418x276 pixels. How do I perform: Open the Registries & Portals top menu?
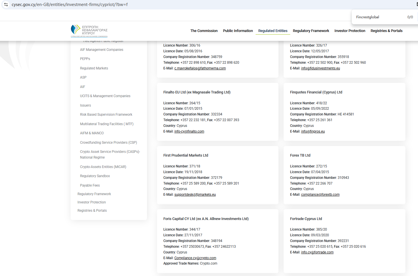386,31
